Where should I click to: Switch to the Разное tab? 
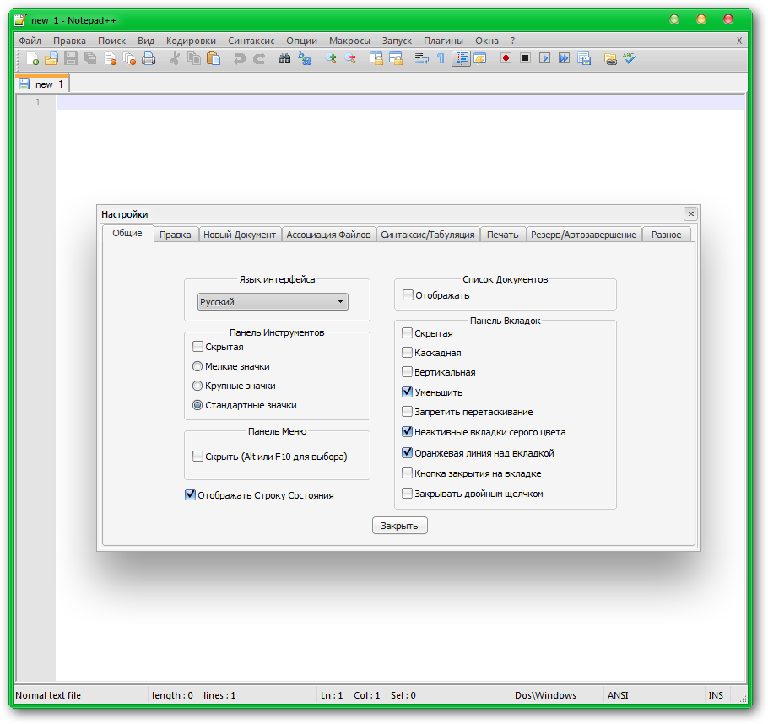tap(666, 235)
